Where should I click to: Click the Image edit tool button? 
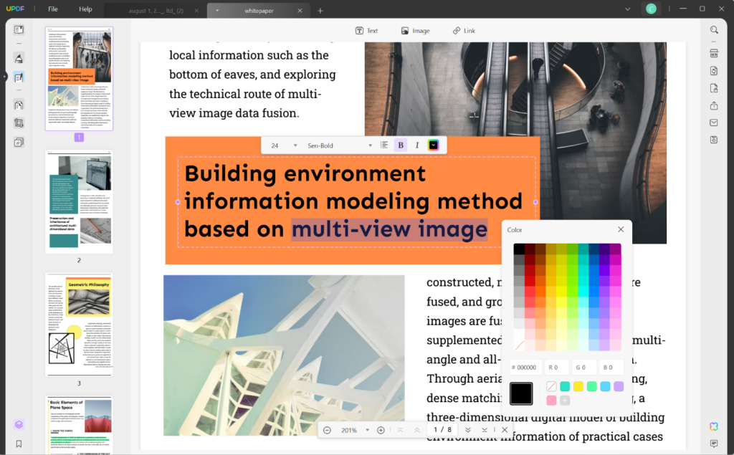pos(415,30)
